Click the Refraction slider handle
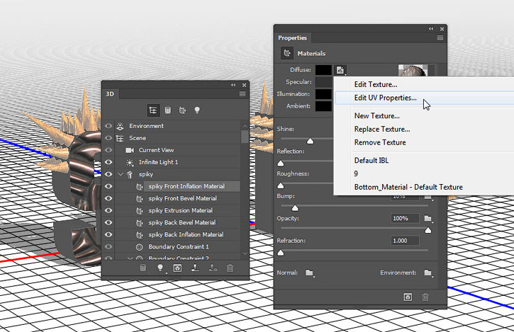Image resolution: width=514 pixels, height=332 pixels. click(x=281, y=253)
